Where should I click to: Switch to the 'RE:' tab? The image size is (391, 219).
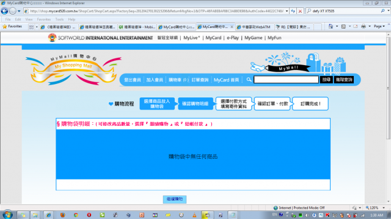tap(294, 27)
